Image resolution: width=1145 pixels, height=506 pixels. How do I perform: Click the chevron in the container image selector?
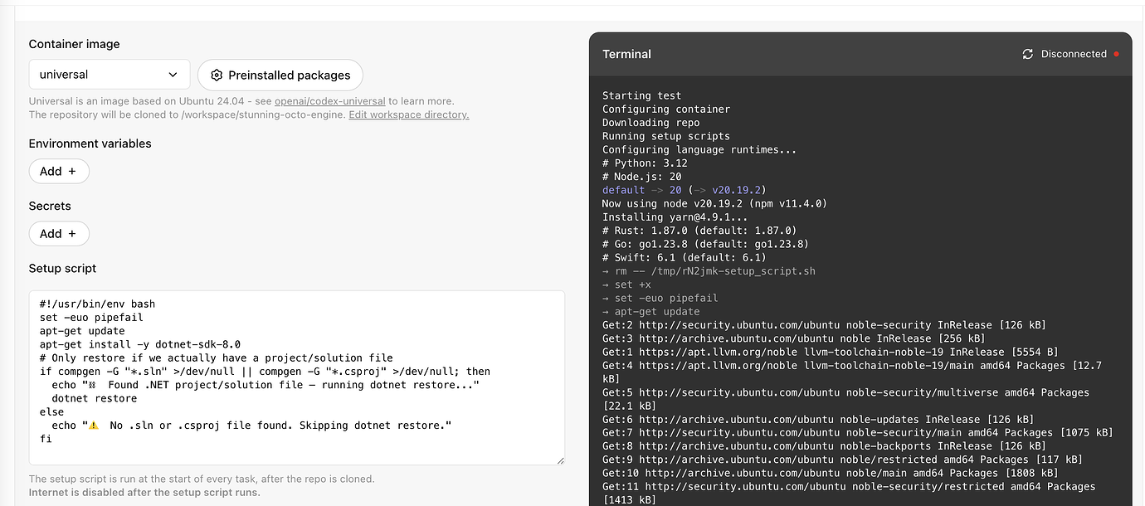click(x=173, y=74)
